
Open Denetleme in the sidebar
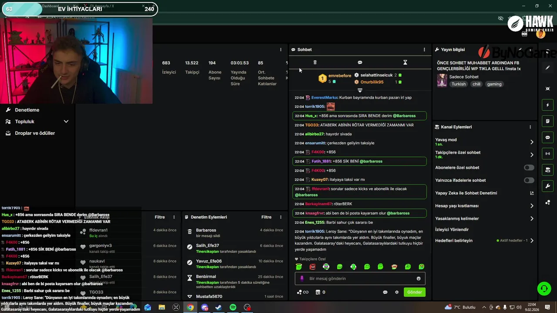click(27, 110)
